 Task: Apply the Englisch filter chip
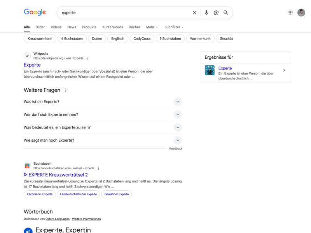[118, 38]
